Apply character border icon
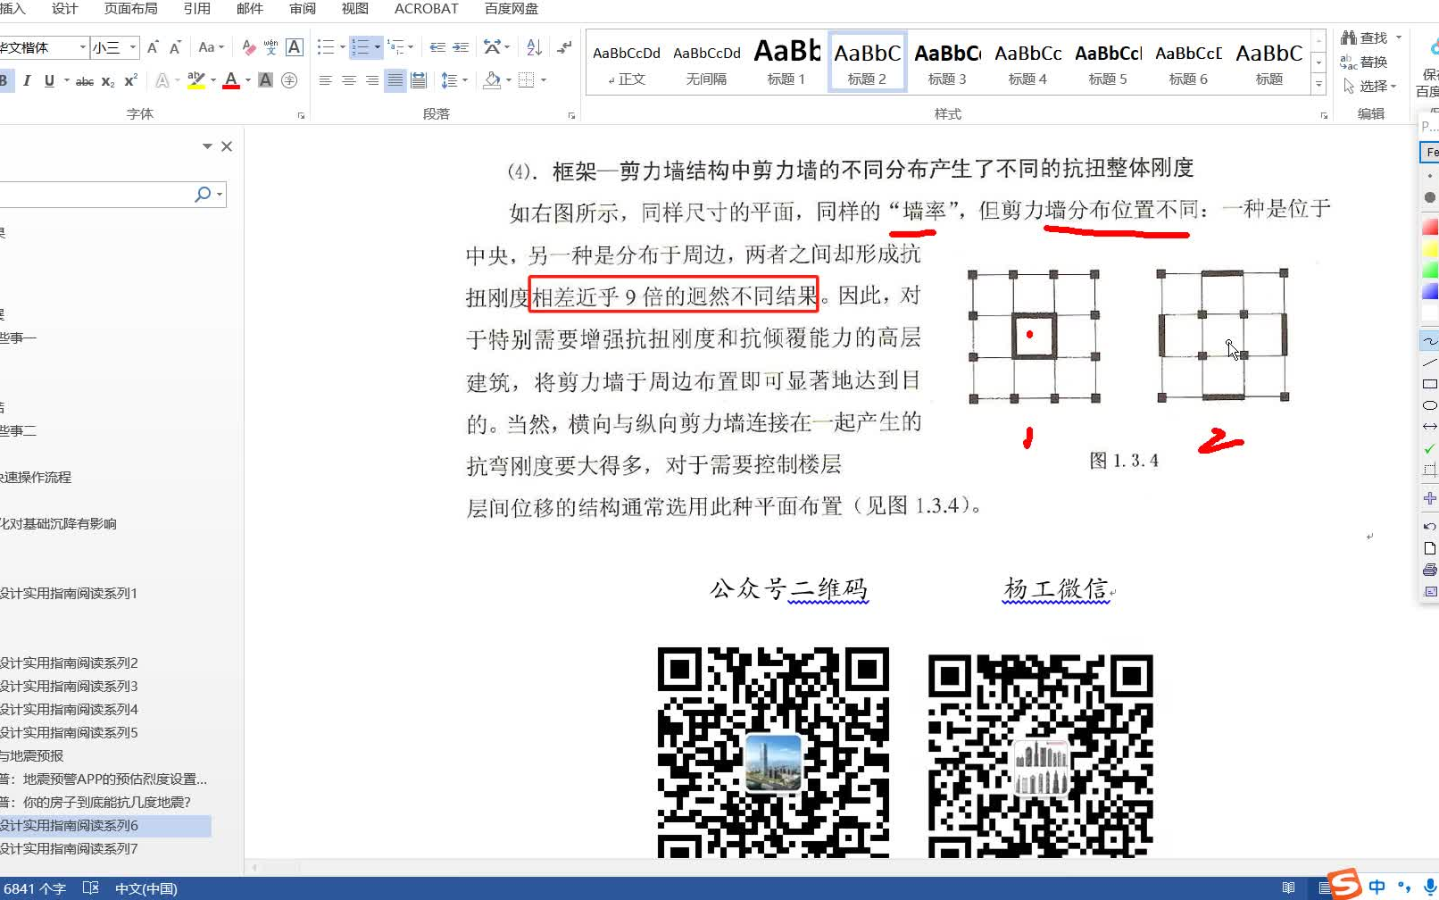The width and height of the screenshot is (1439, 900). [x=295, y=47]
